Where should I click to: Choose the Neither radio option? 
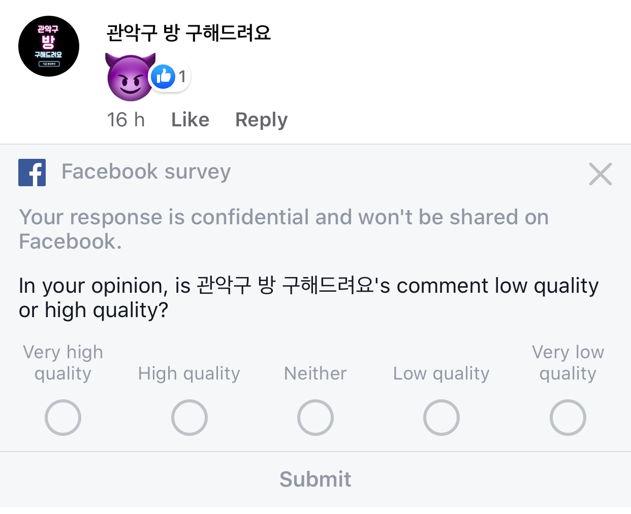click(x=315, y=418)
